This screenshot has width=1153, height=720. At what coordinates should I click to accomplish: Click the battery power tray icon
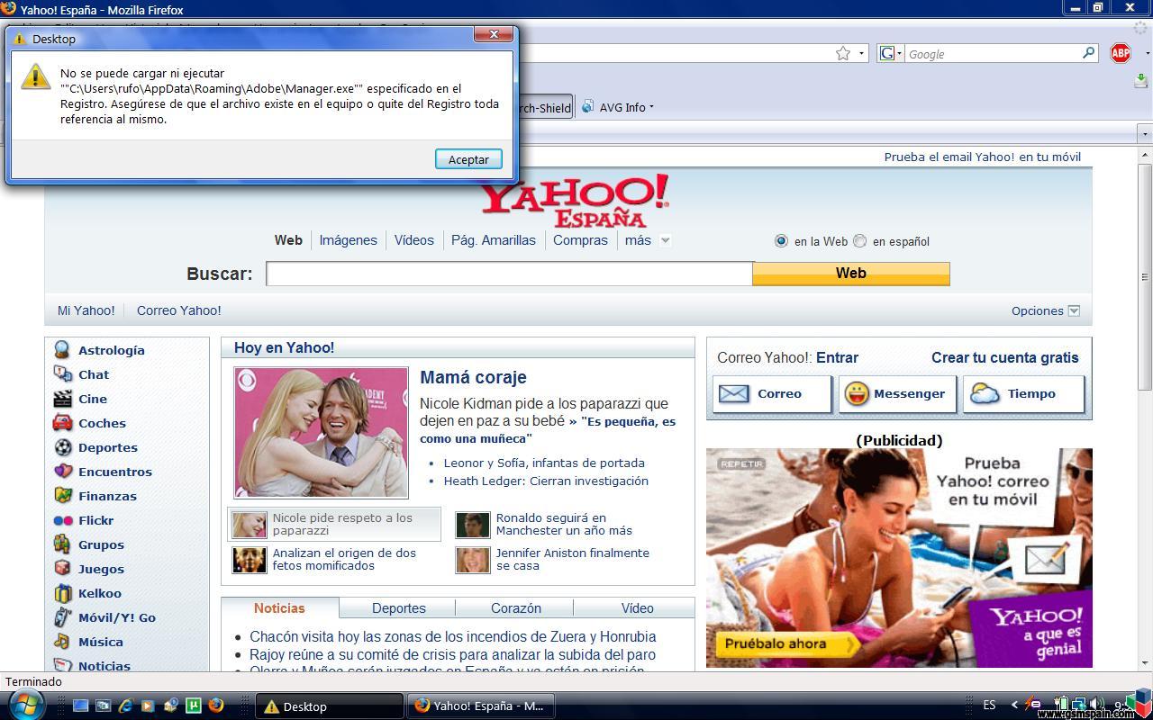[x=1063, y=705]
